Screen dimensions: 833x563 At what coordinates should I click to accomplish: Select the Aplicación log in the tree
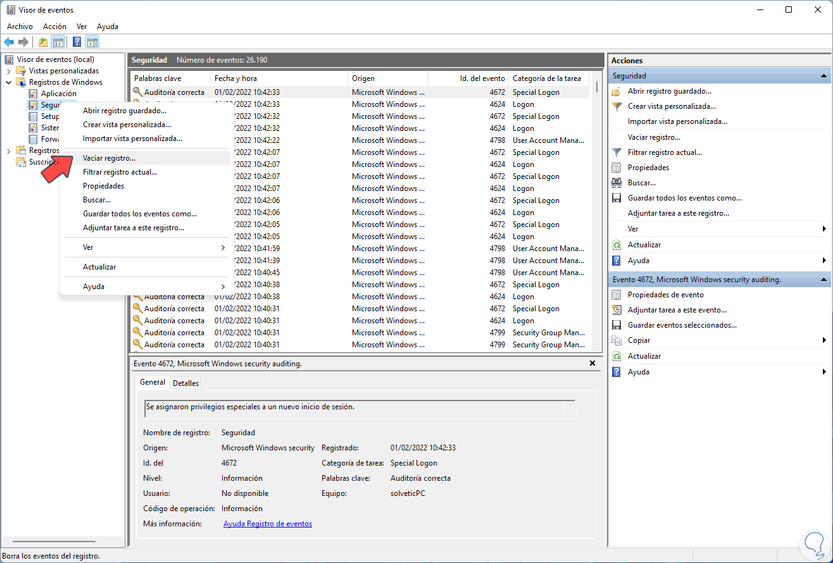pyautogui.click(x=59, y=94)
